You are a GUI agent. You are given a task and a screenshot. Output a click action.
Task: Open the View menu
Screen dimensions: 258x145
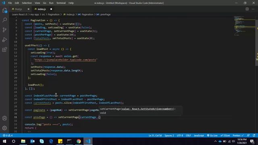pos(37,3)
